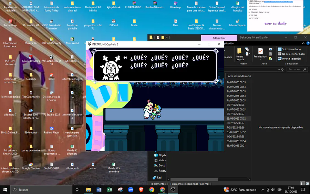Open the notification center icon

coord(303,190)
